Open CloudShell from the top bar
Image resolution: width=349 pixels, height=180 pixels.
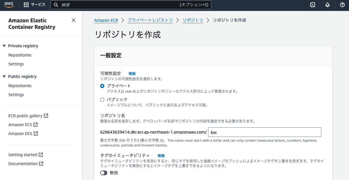click(x=312, y=4)
